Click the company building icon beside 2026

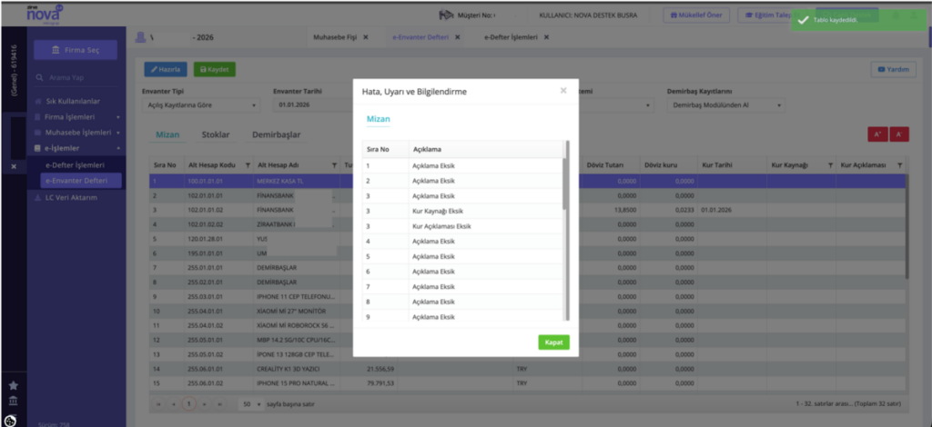[141, 37]
